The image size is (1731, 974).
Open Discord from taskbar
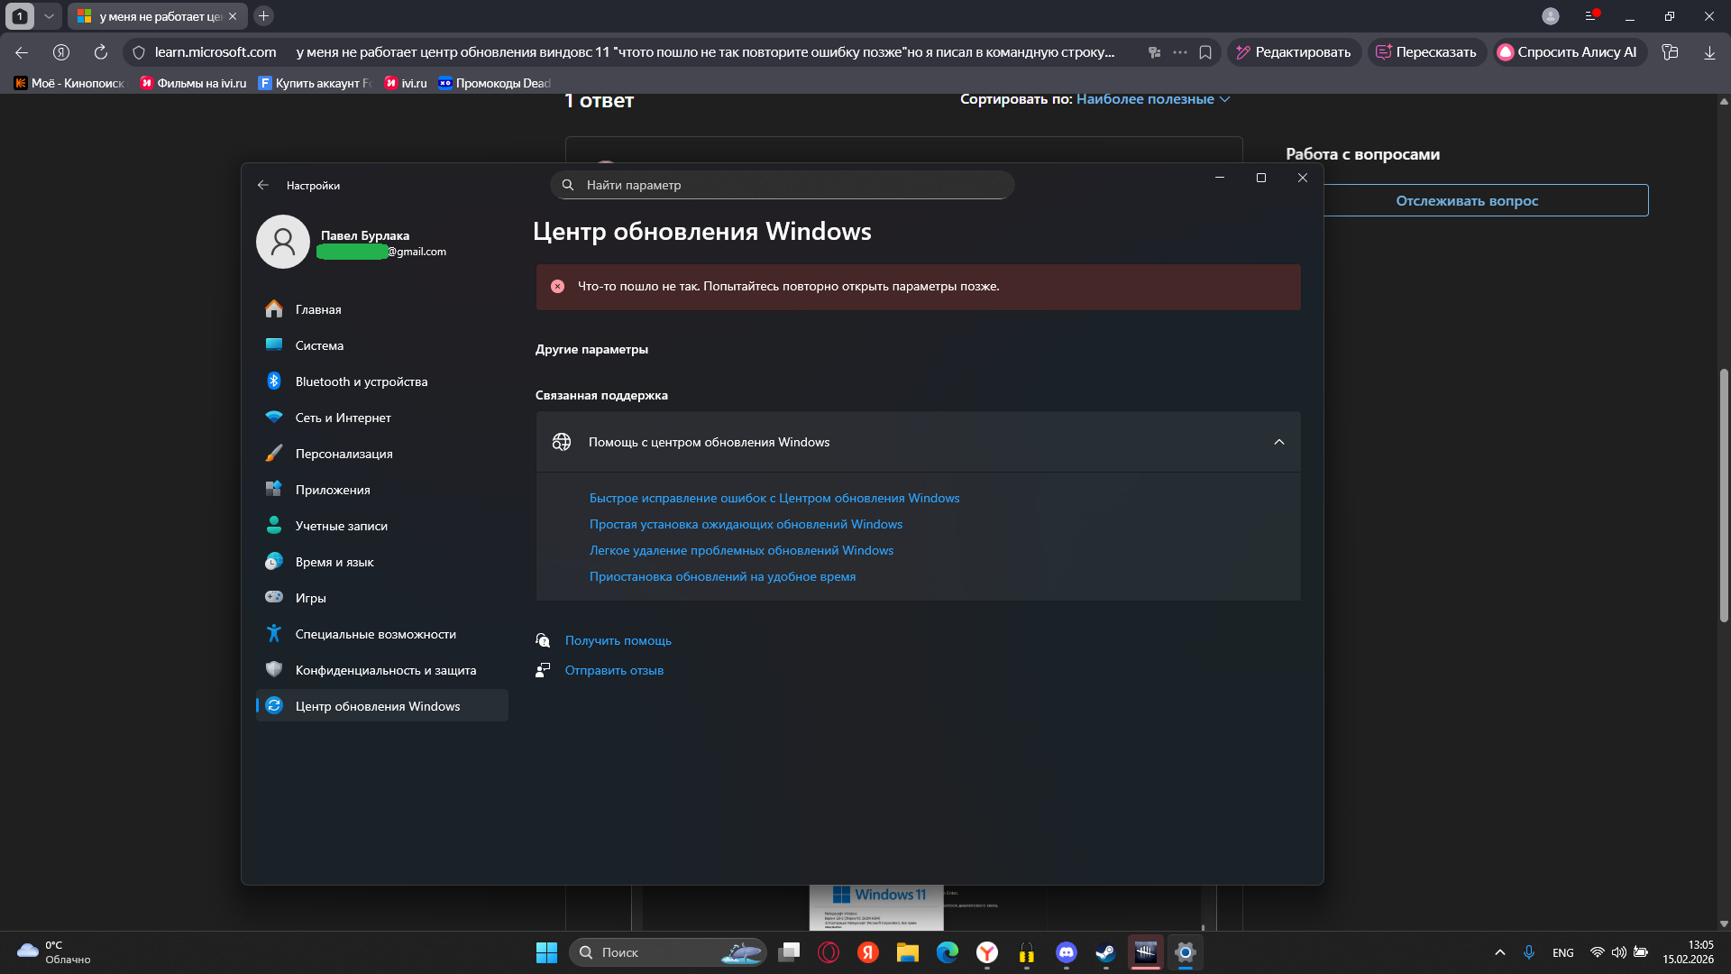[1067, 952]
